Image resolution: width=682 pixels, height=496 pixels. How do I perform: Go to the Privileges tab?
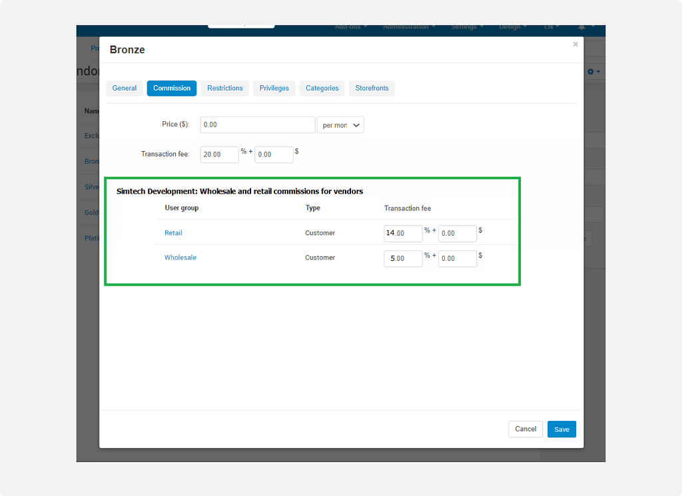[x=274, y=88]
